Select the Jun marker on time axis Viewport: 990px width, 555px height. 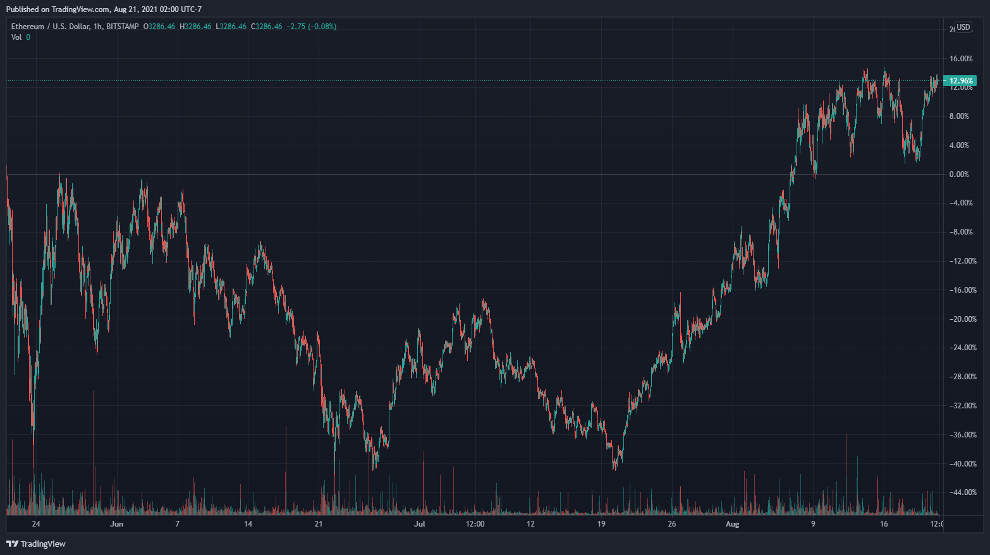(x=116, y=524)
